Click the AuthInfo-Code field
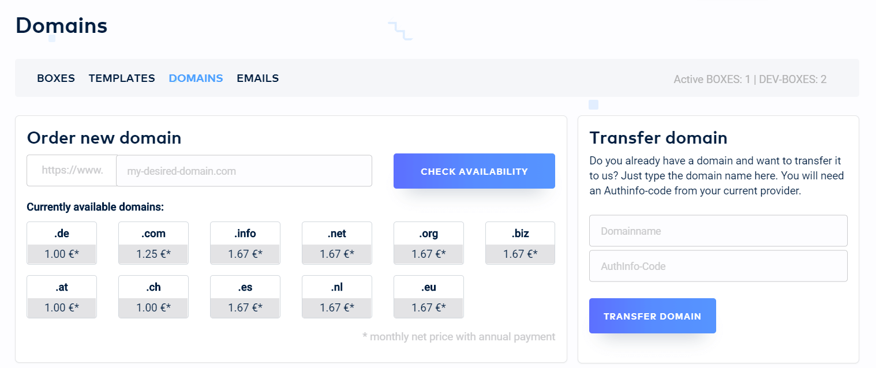Viewport: 876px width, 368px height. (x=718, y=266)
